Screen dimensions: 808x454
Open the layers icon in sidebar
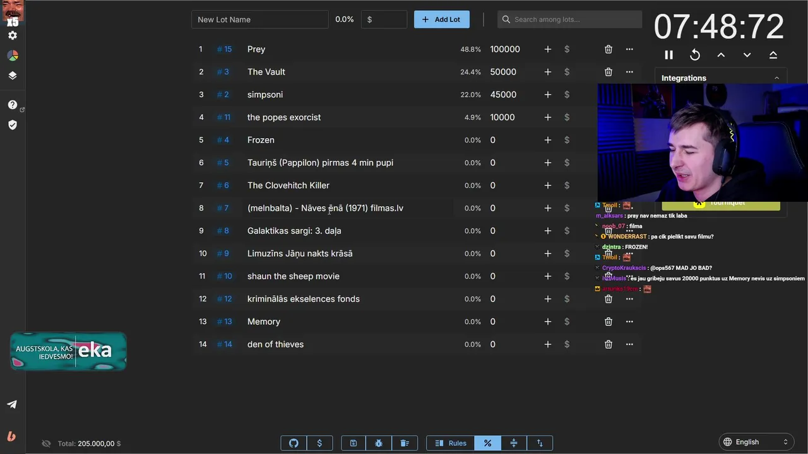[x=12, y=76]
